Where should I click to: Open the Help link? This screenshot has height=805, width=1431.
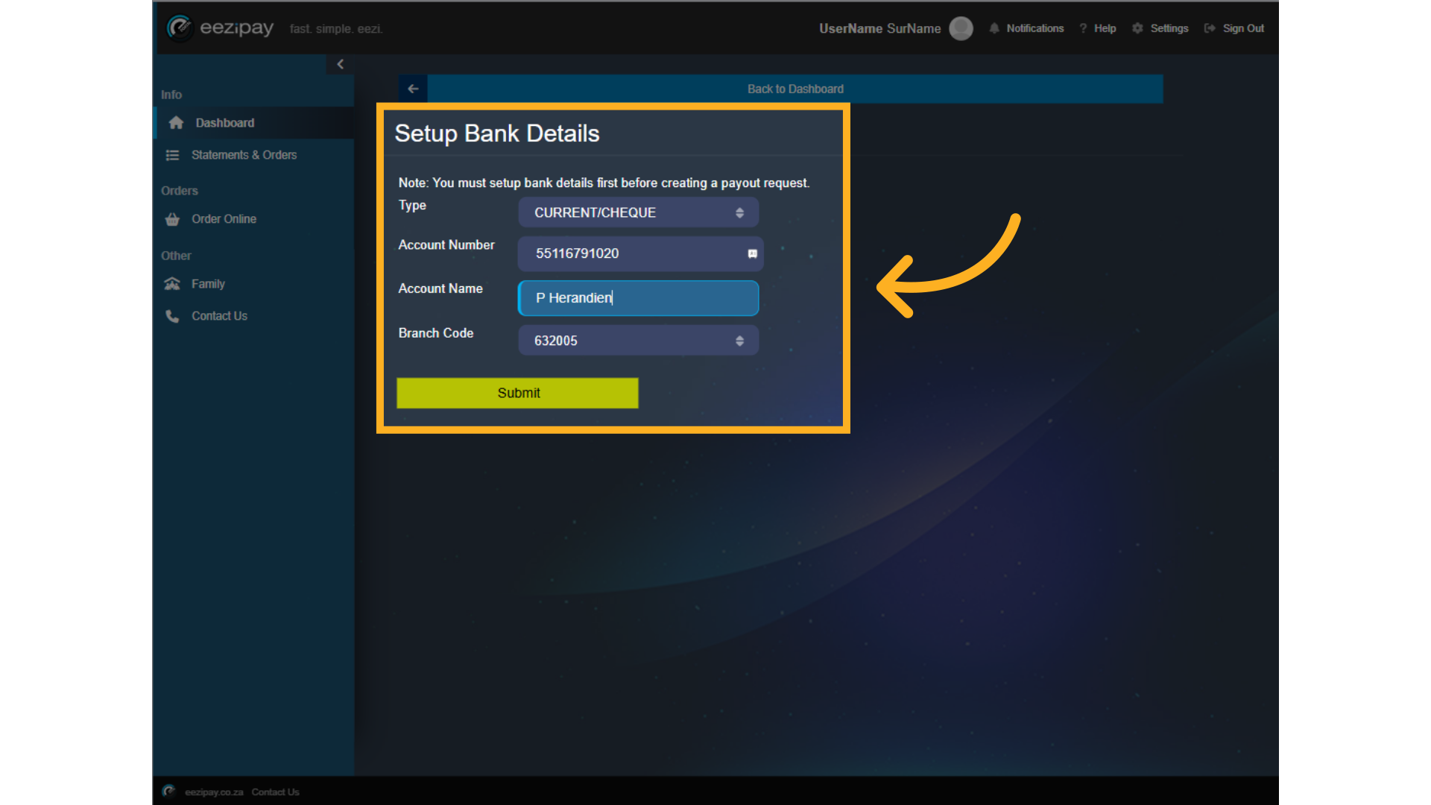coord(1105,28)
